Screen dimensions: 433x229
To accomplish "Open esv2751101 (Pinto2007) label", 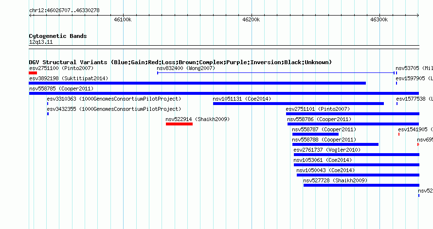I will coord(318,109).
